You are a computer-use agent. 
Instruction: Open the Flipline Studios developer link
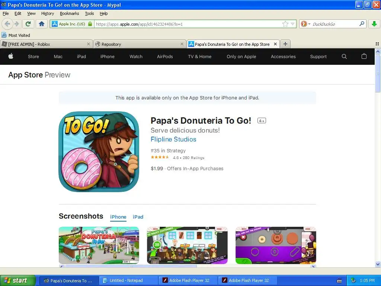pyautogui.click(x=173, y=139)
